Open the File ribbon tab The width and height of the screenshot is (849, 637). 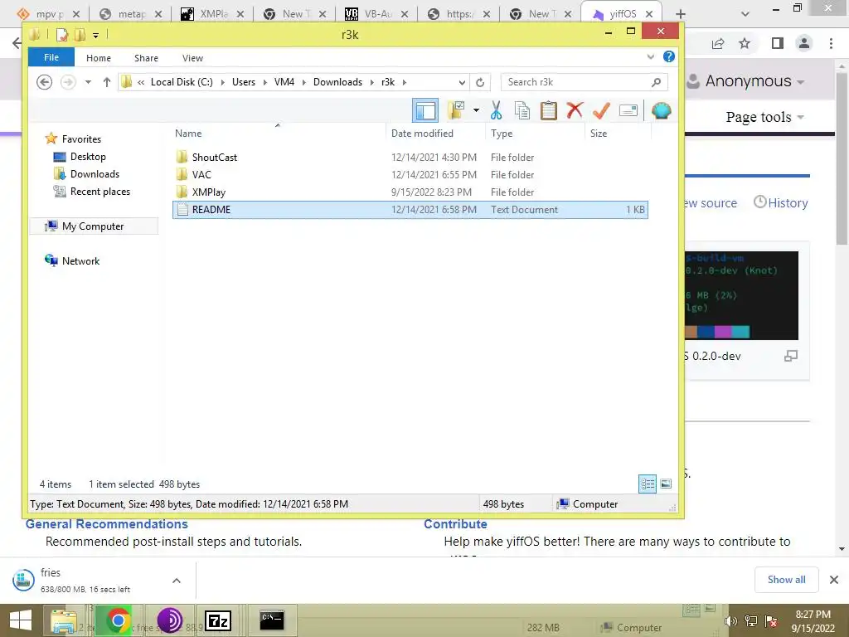51,57
